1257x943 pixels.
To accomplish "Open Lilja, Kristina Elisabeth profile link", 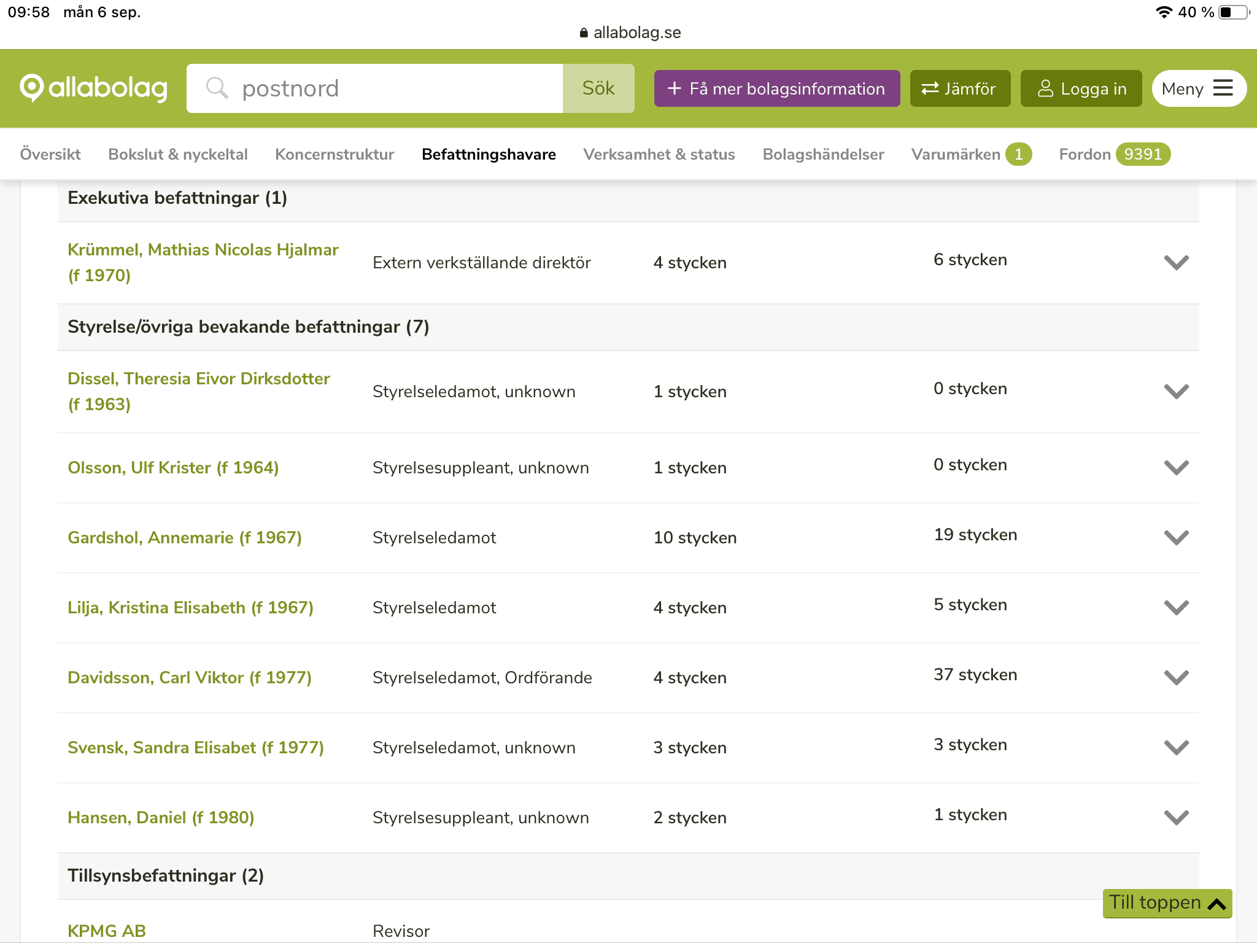I will pos(190,608).
